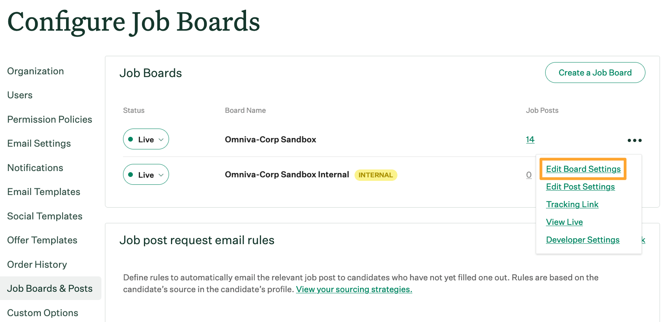Open the Tracking Link menu entry
The height and width of the screenshot is (322, 669).
(572, 204)
